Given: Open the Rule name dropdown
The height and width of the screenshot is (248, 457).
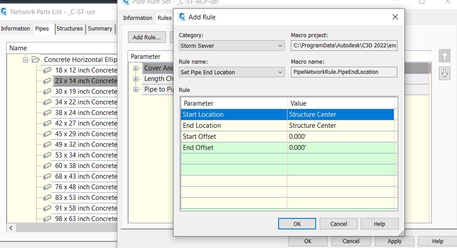Looking at the screenshot, I should point(232,72).
